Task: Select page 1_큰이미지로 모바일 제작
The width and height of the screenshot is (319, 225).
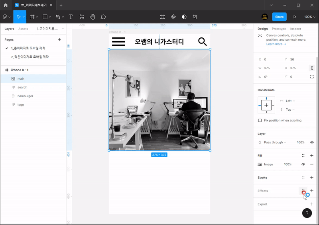Action: [28, 48]
